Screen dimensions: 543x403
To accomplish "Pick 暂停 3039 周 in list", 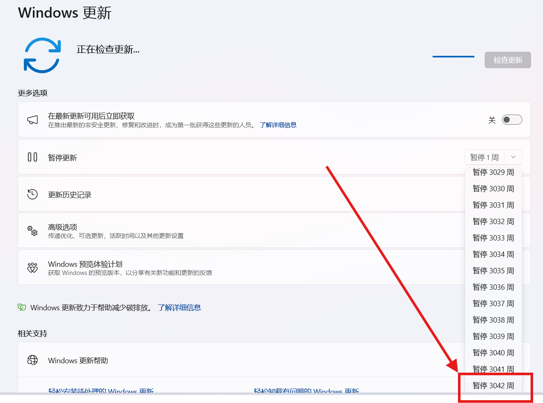I will point(493,337).
